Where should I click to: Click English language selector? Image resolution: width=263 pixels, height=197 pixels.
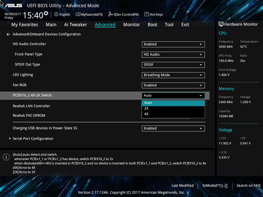click(x=65, y=15)
